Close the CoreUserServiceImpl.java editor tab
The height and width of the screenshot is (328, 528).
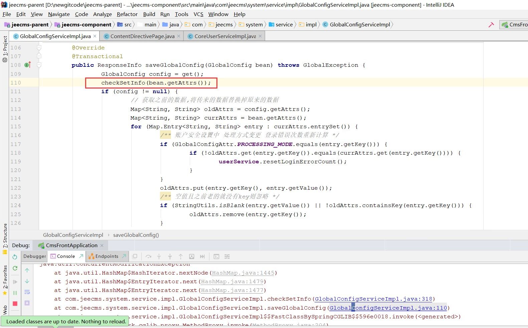click(x=260, y=36)
